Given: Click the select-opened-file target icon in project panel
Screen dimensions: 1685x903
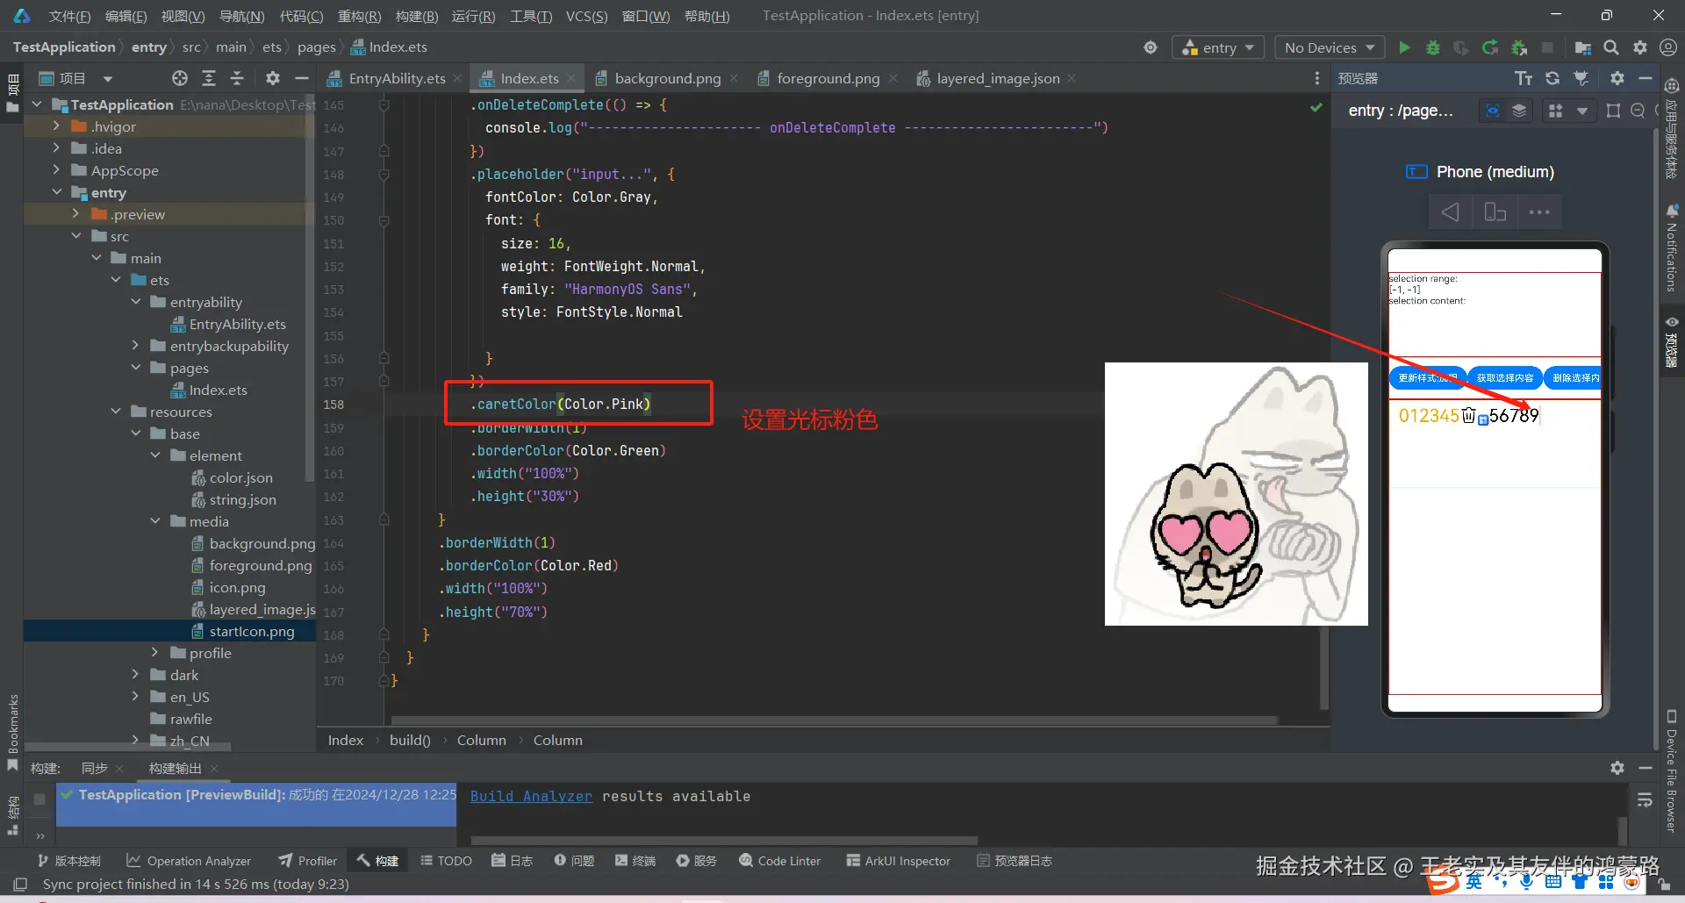Looking at the screenshot, I should (x=180, y=78).
